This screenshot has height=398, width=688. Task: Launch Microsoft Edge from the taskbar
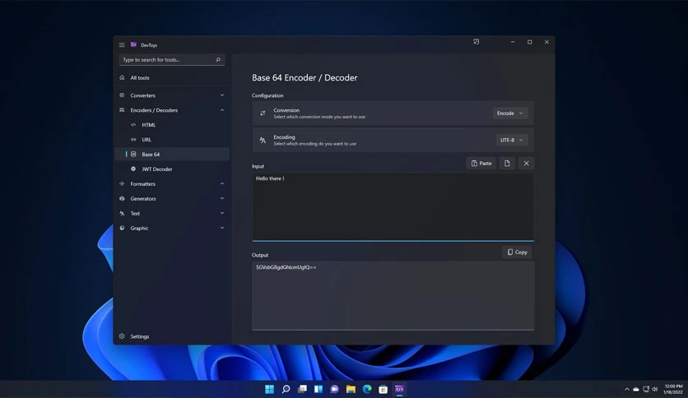367,389
